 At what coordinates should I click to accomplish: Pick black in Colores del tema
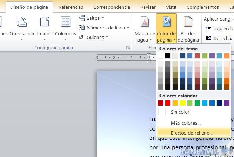pos(168,56)
